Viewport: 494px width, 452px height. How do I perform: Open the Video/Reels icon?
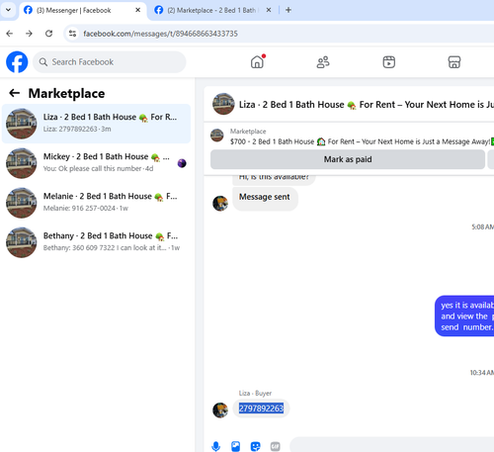click(x=389, y=62)
